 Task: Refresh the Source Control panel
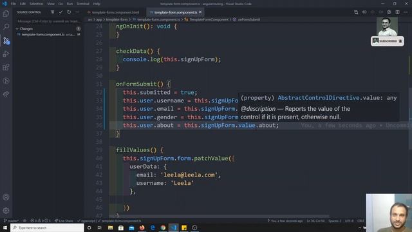point(69,12)
